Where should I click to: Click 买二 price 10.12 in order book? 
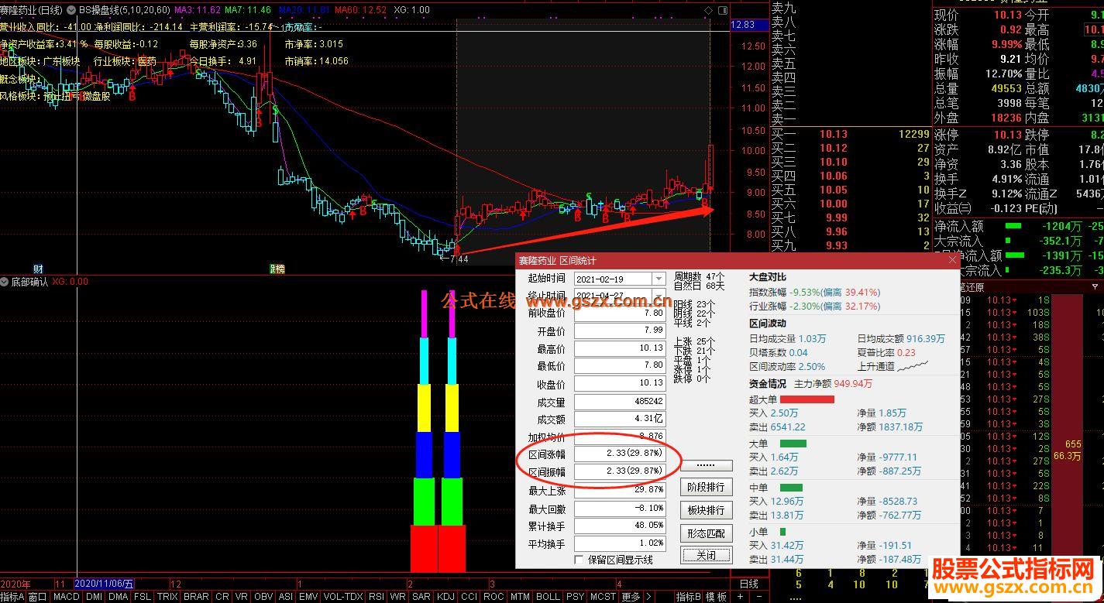(x=834, y=148)
